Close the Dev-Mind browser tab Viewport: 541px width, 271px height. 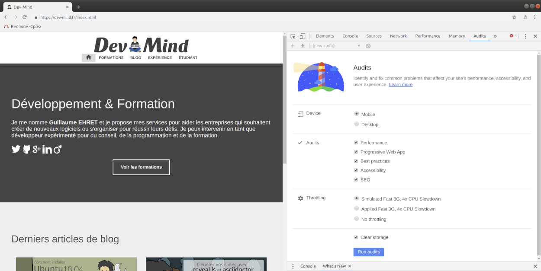point(66,7)
